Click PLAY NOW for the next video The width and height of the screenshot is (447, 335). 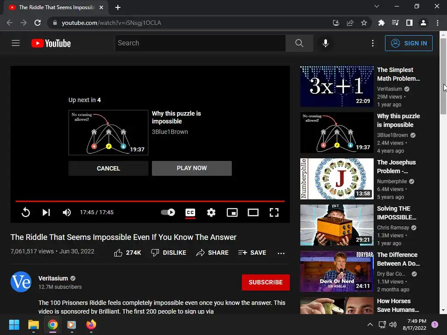click(x=192, y=168)
